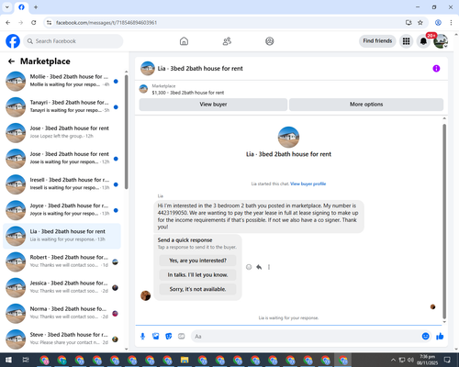Click the facebook.com address bar URL
This screenshot has height=367, width=459.
(x=106, y=23)
